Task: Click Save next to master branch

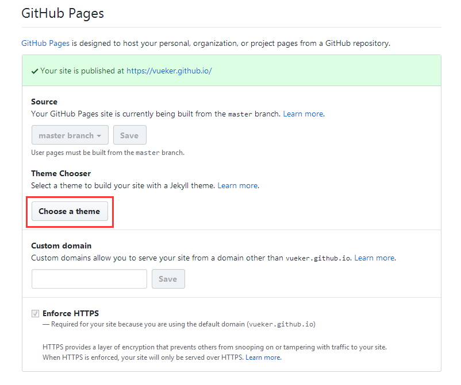Action: click(130, 135)
